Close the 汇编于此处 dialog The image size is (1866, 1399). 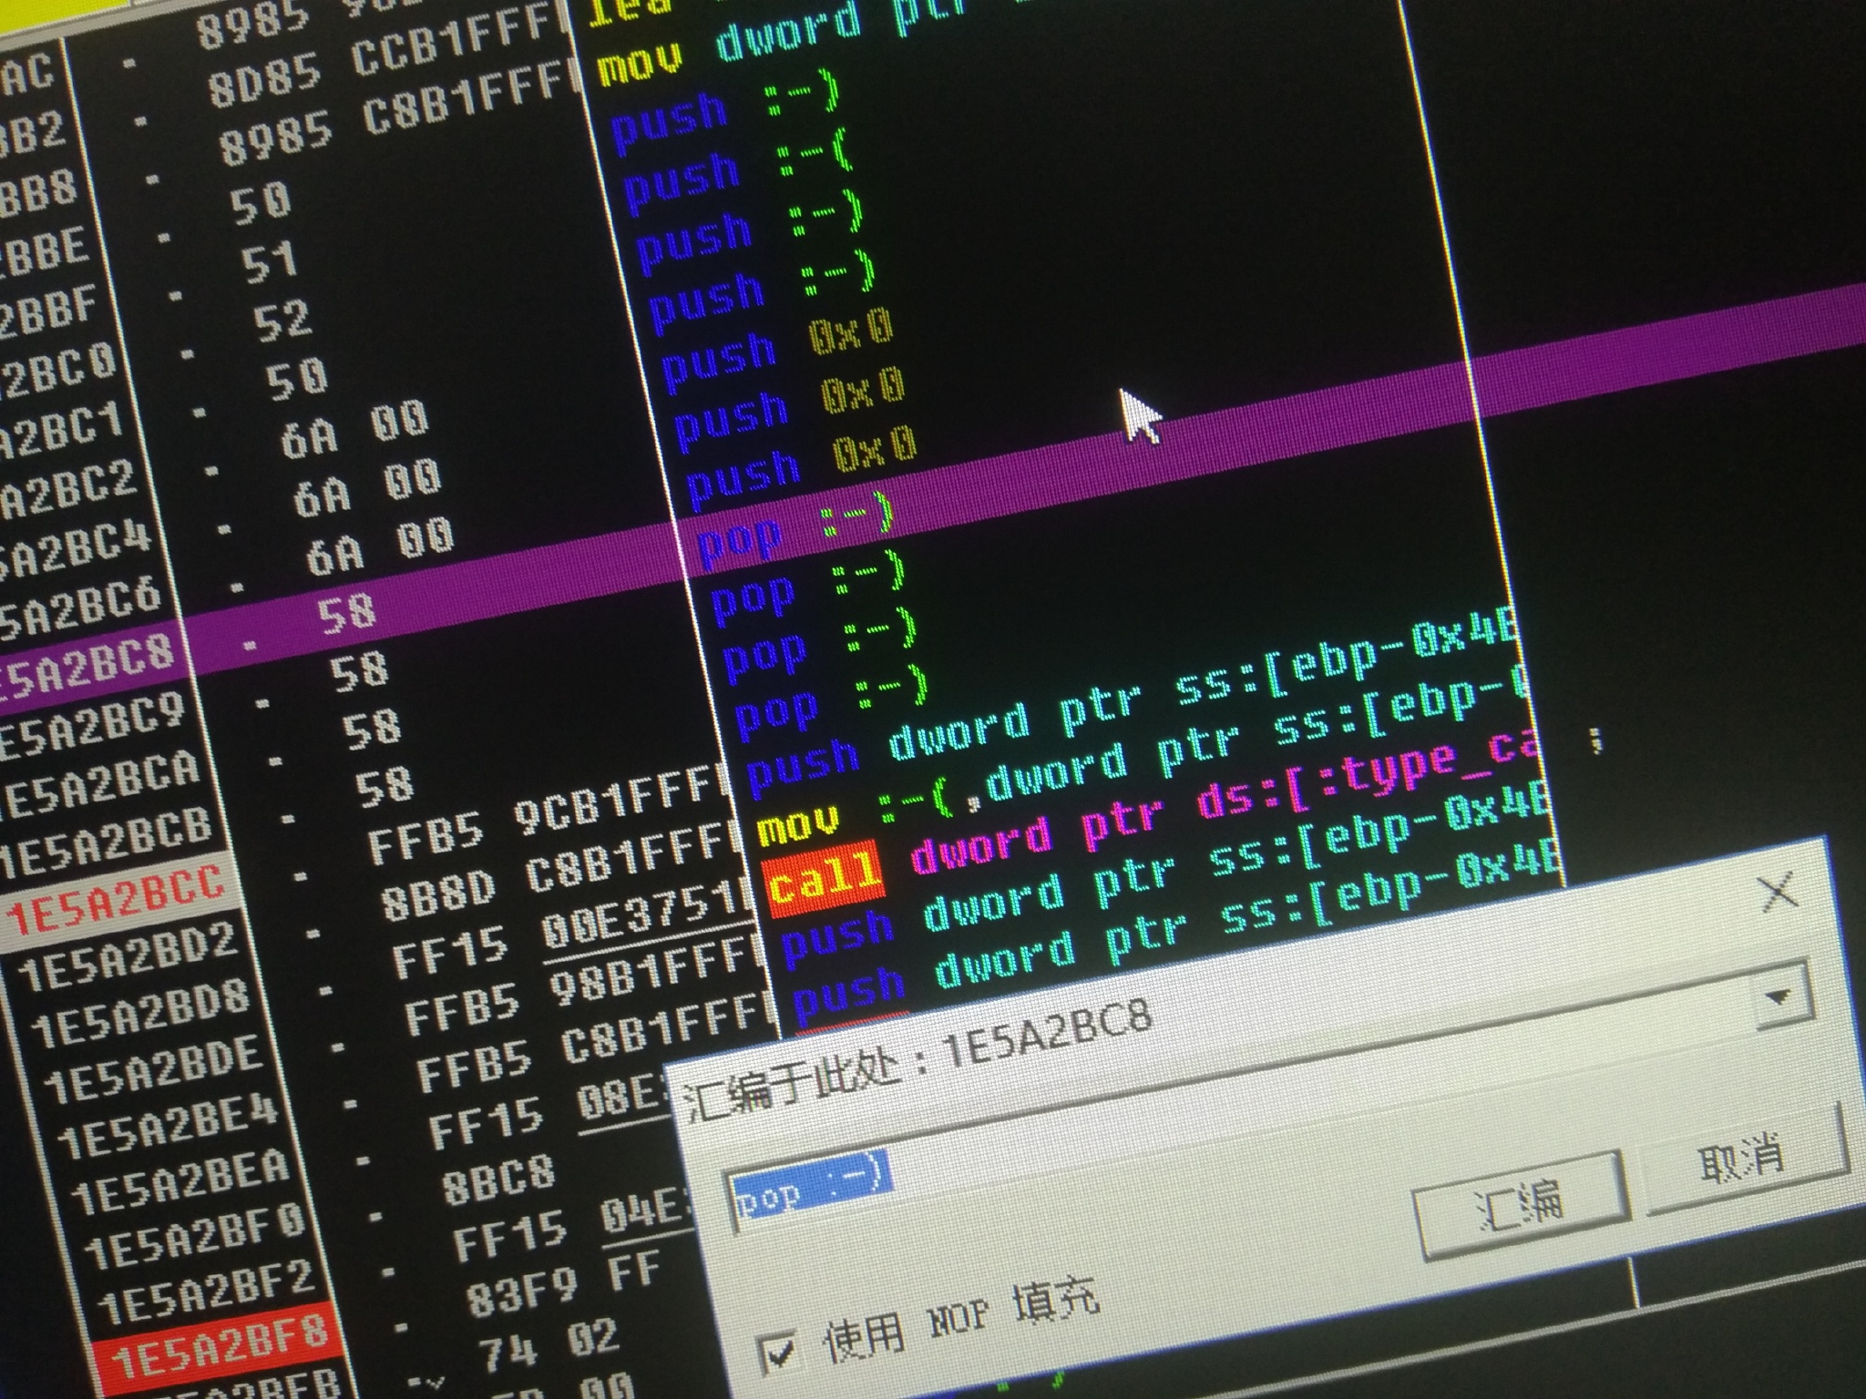[x=1779, y=894]
